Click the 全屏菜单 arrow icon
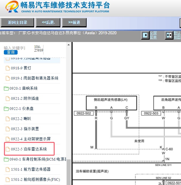The height and width of the screenshot is (185, 181). tap(145, 35)
